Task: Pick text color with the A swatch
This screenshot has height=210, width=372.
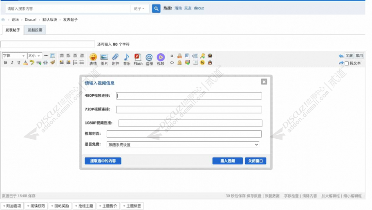Action: (x=25, y=63)
